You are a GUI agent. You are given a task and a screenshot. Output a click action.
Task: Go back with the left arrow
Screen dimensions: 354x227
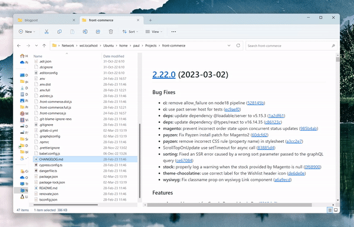point(19,46)
